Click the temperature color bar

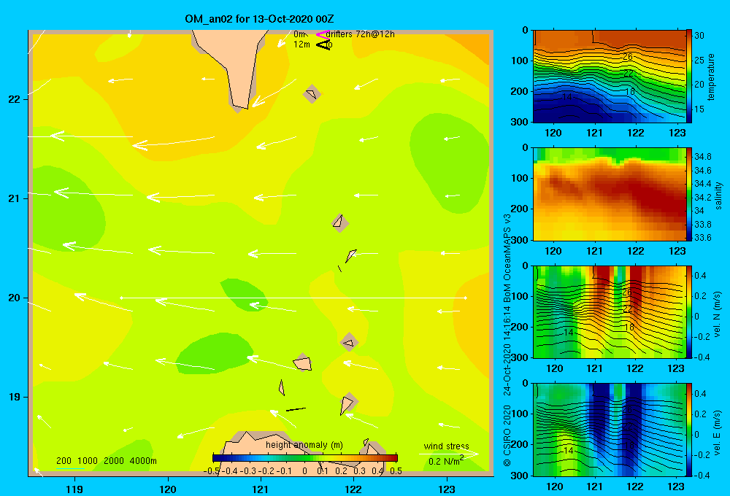[689, 77]
